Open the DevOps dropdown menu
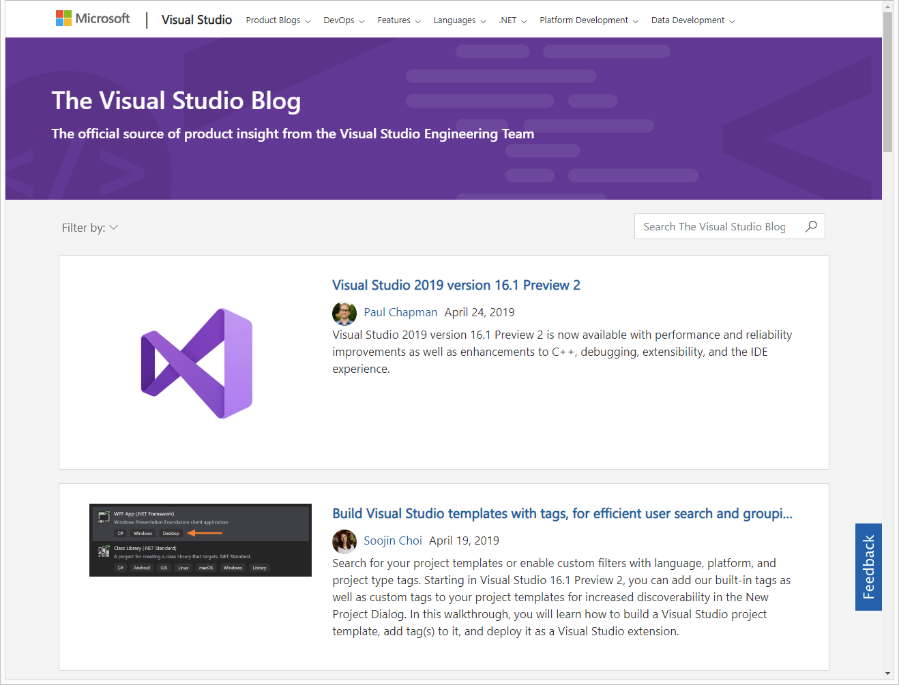Viewport: 899px width, 685px height. coord(344,20)
